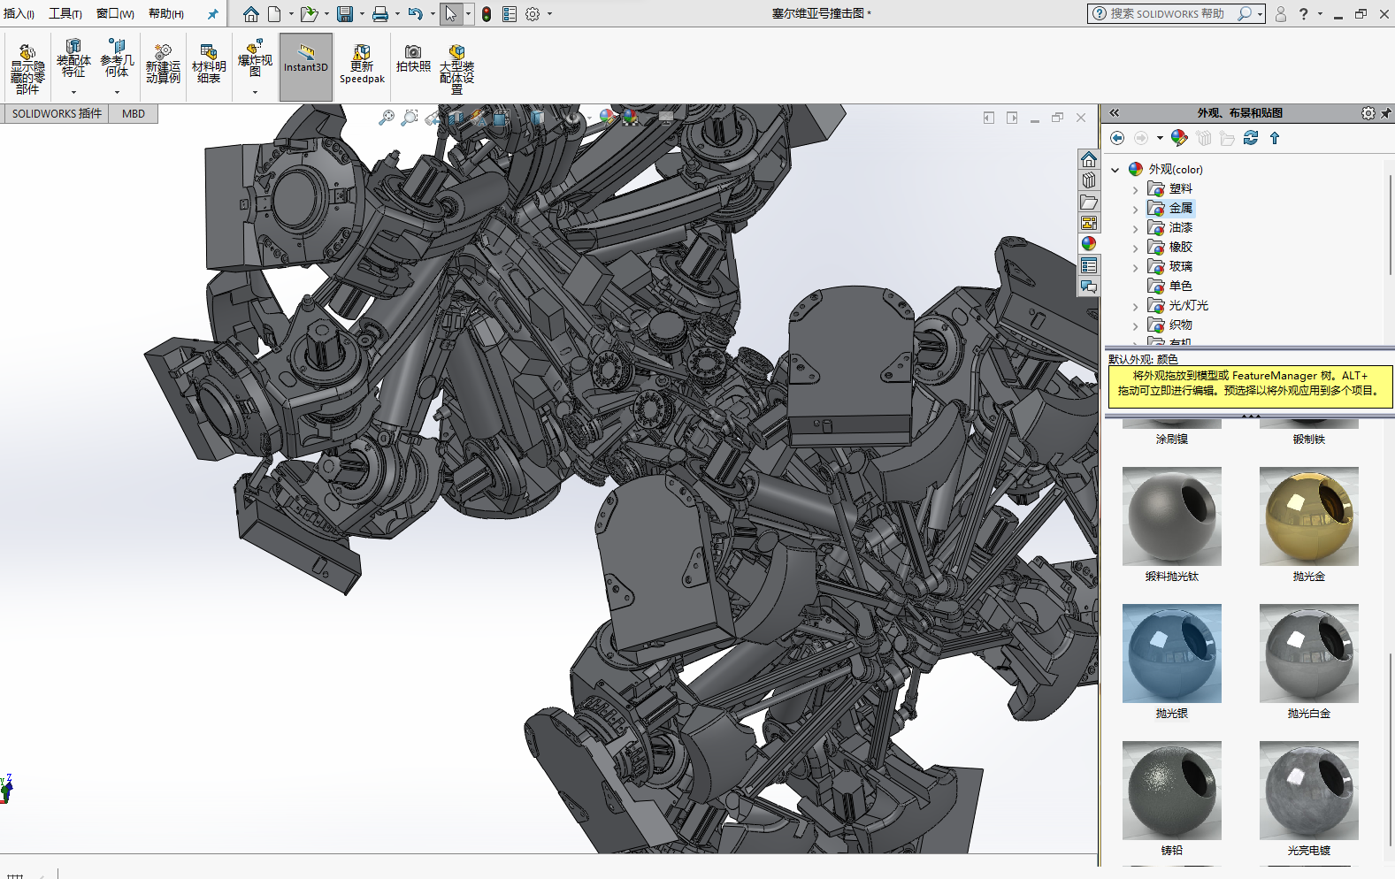Toggle auto-show pin on Appearances panel
1395x879 pixels.
tap(1385, 113)
